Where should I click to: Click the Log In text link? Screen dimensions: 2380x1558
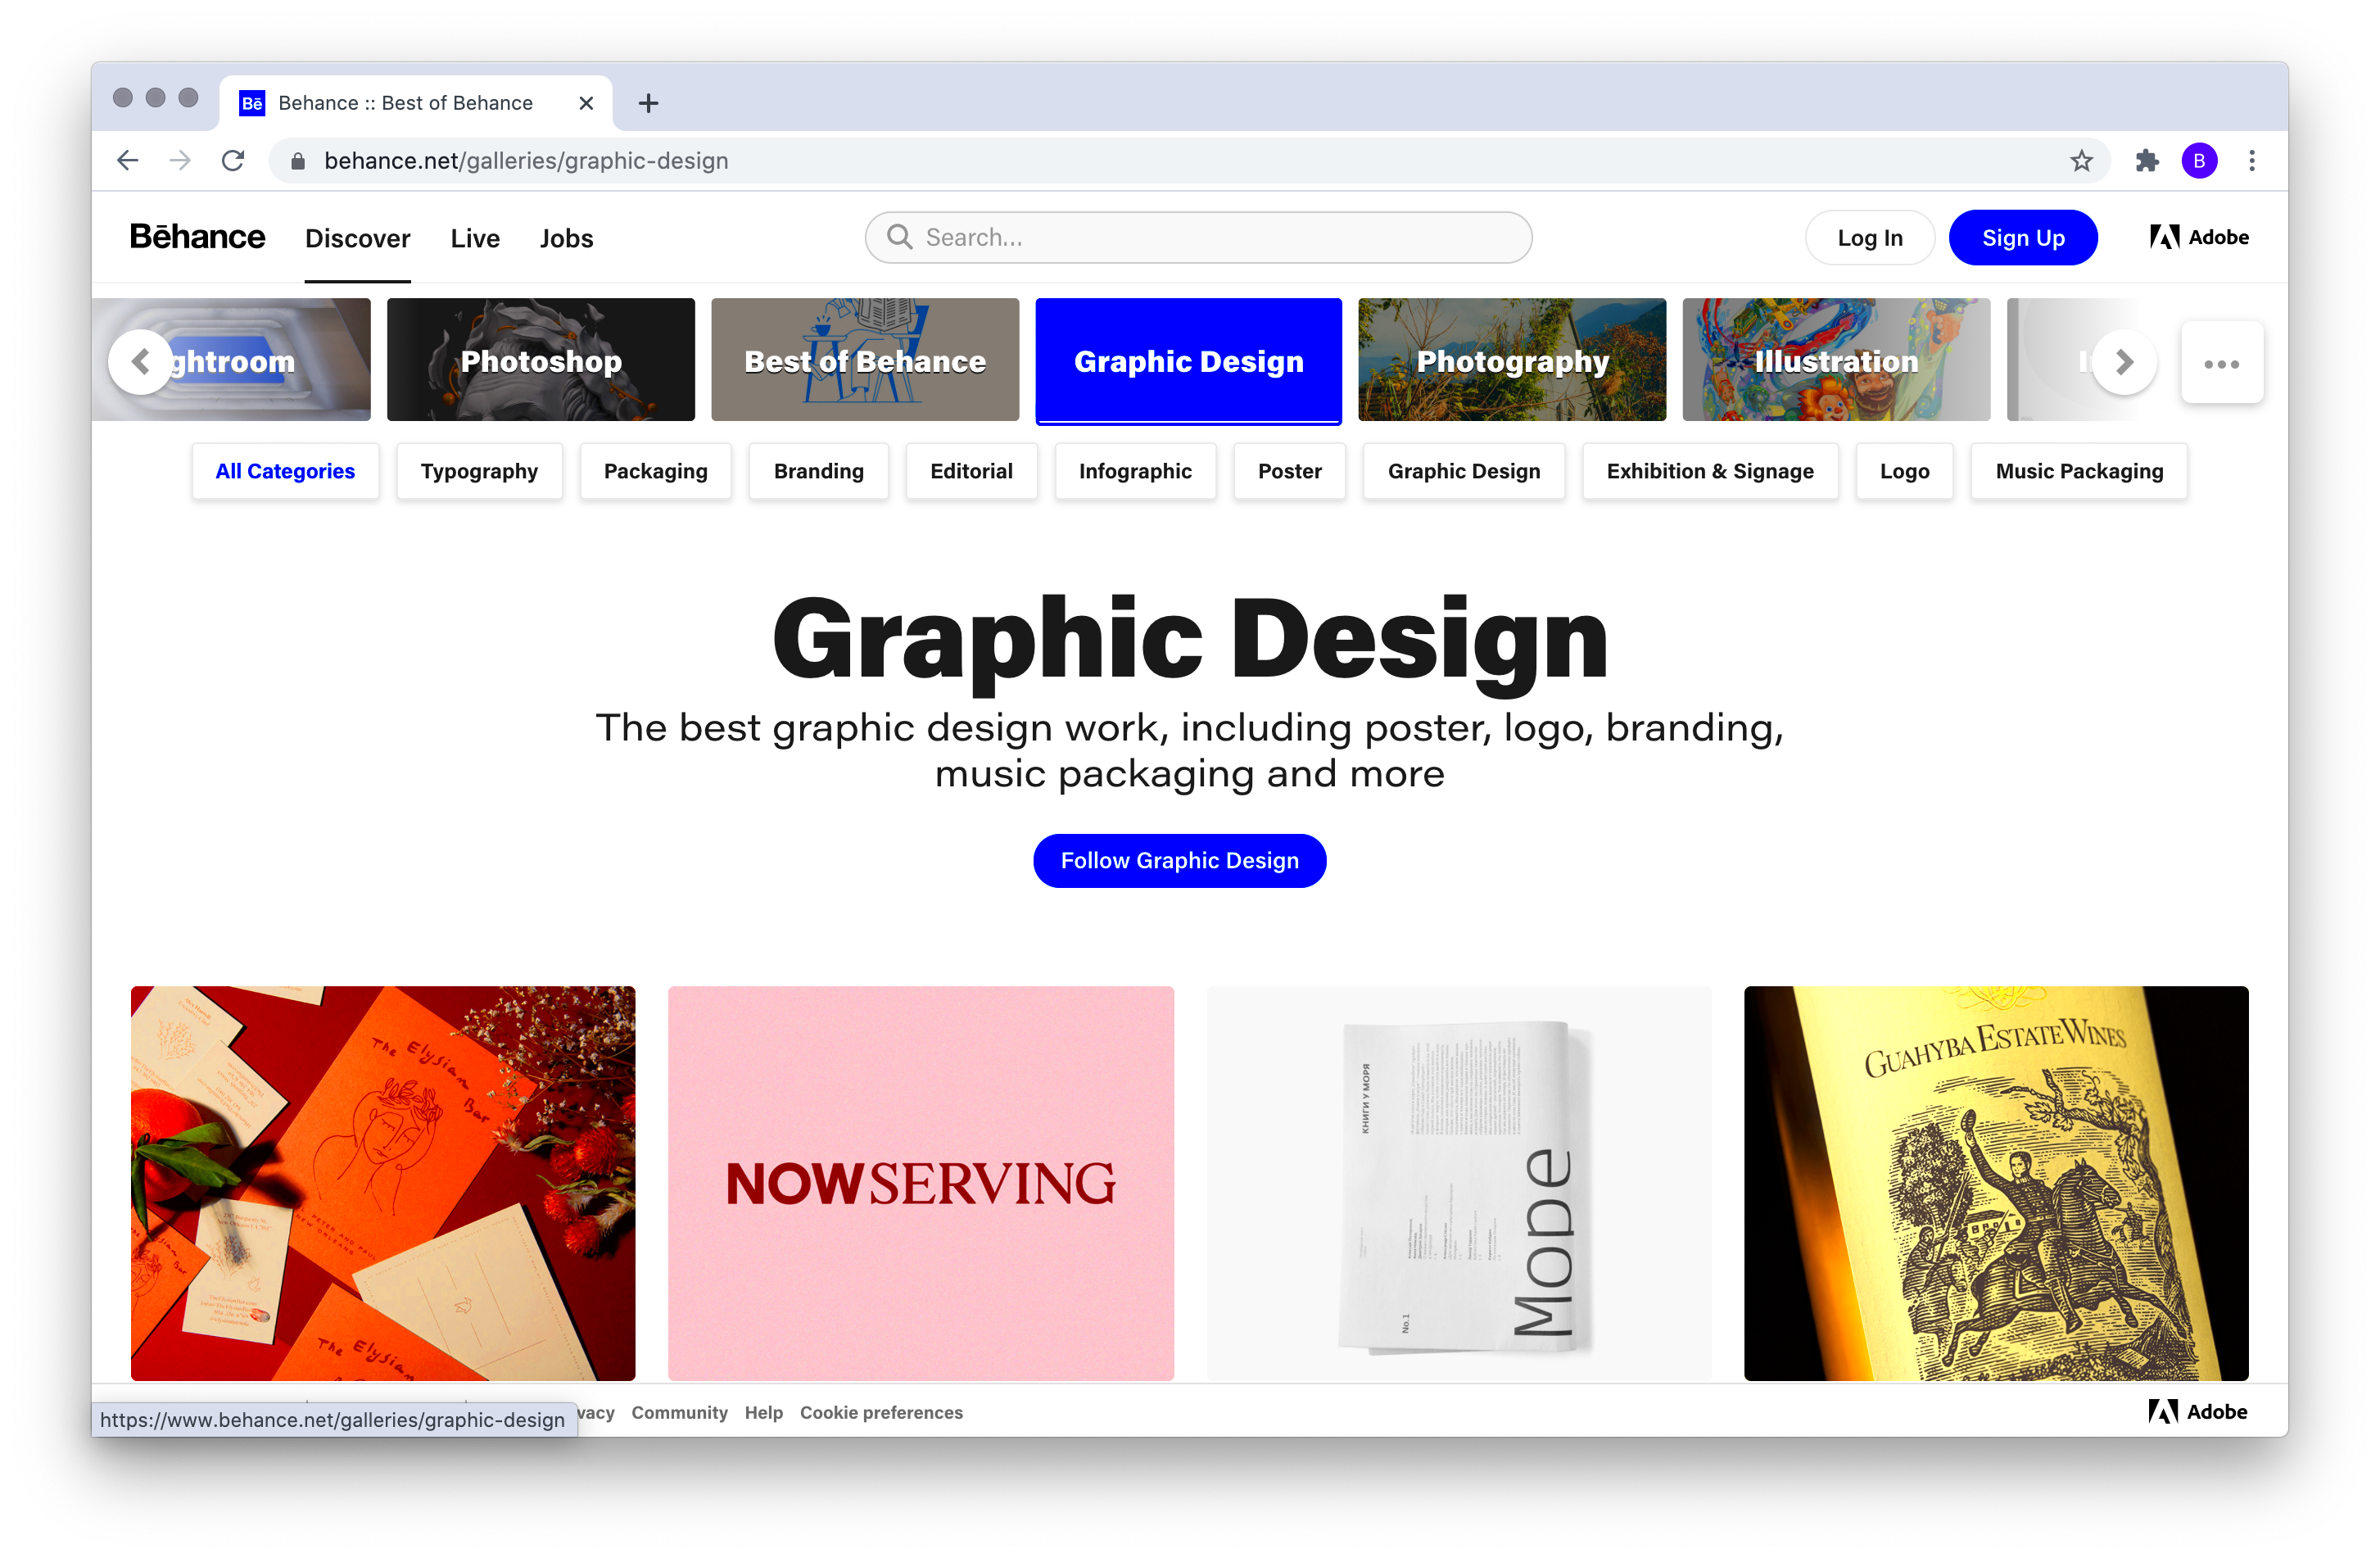tap(1871, 237)
